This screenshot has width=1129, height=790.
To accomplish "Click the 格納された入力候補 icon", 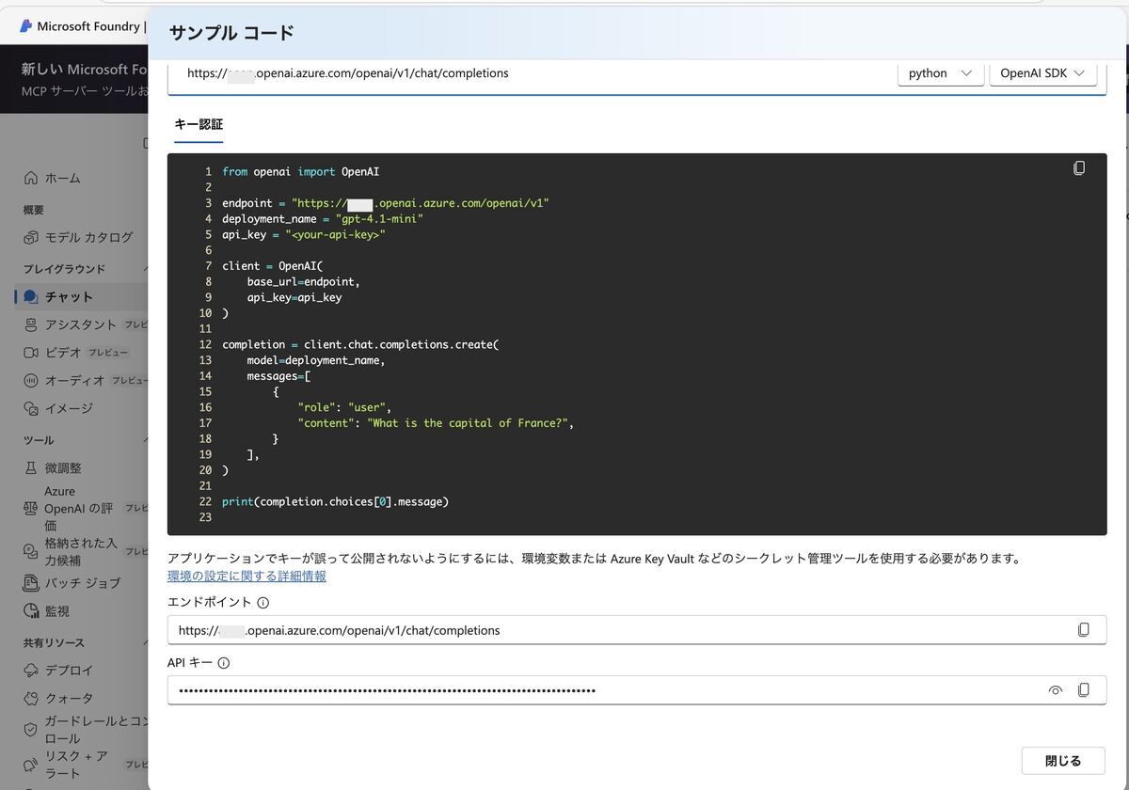I will click(x=31, y=552).
